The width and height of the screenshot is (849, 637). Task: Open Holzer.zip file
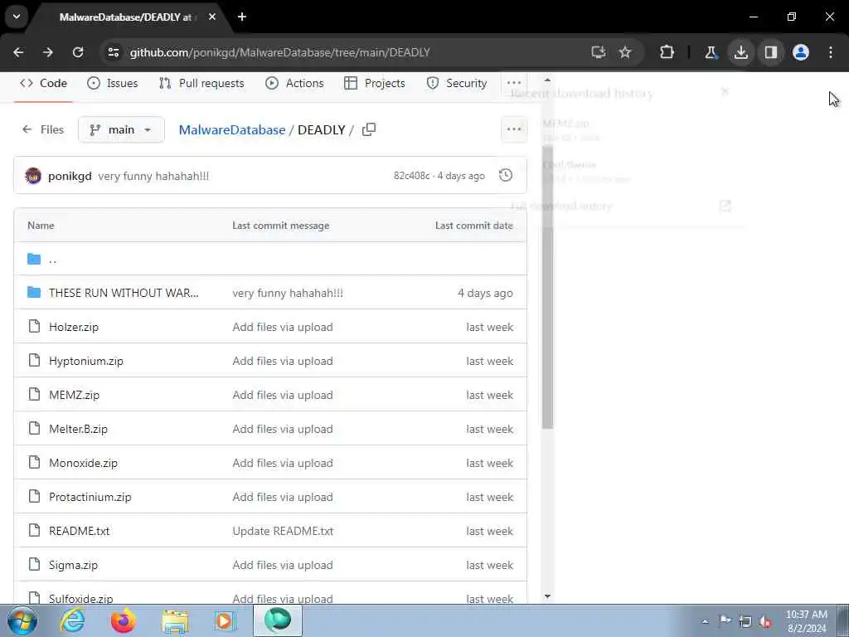[x=74, y=327]
